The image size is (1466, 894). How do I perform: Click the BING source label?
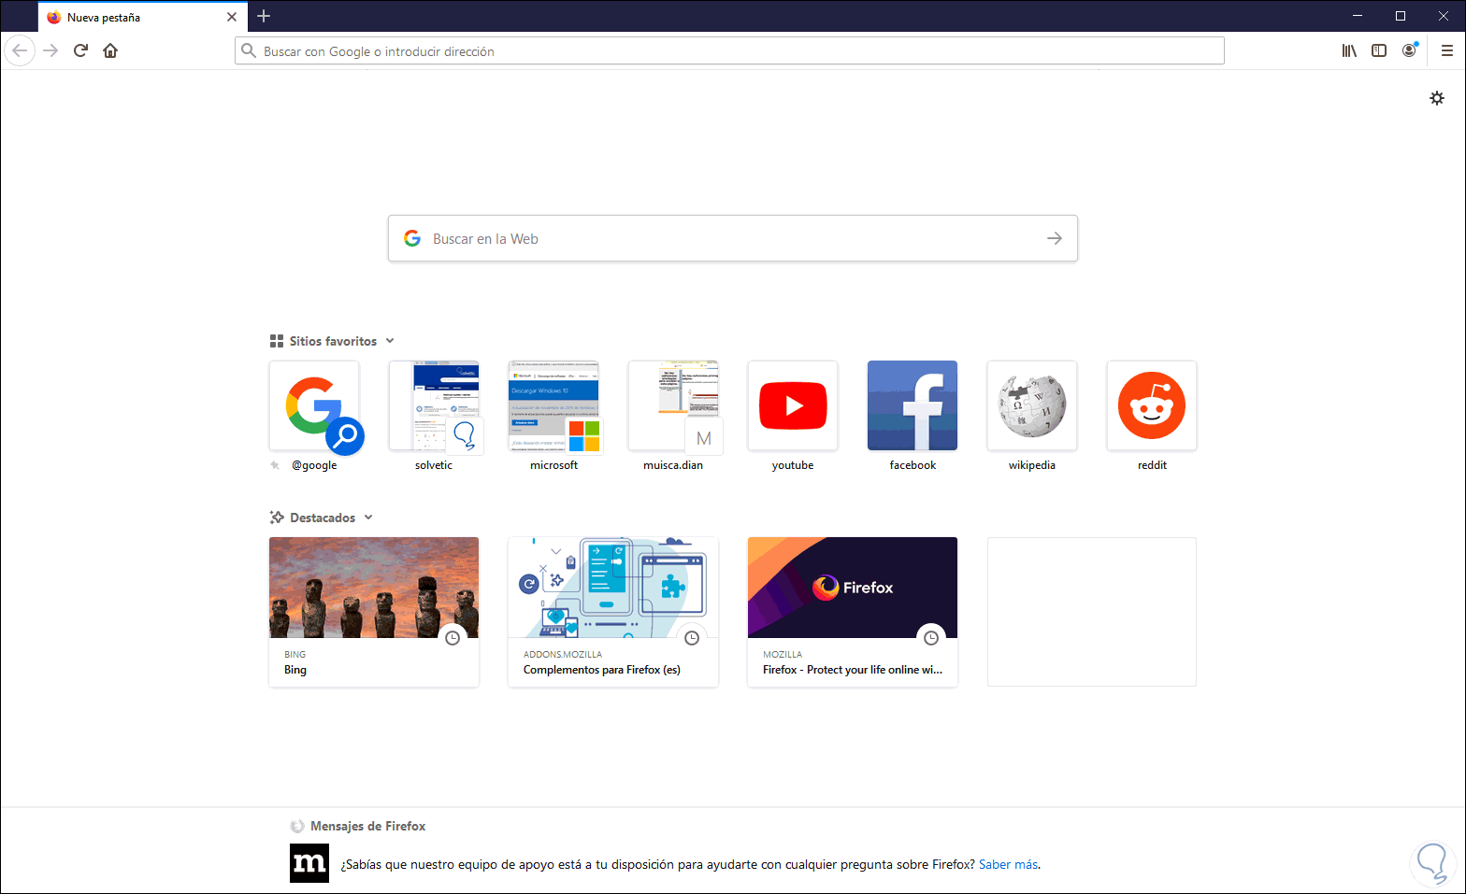click(x=295, y=654)
